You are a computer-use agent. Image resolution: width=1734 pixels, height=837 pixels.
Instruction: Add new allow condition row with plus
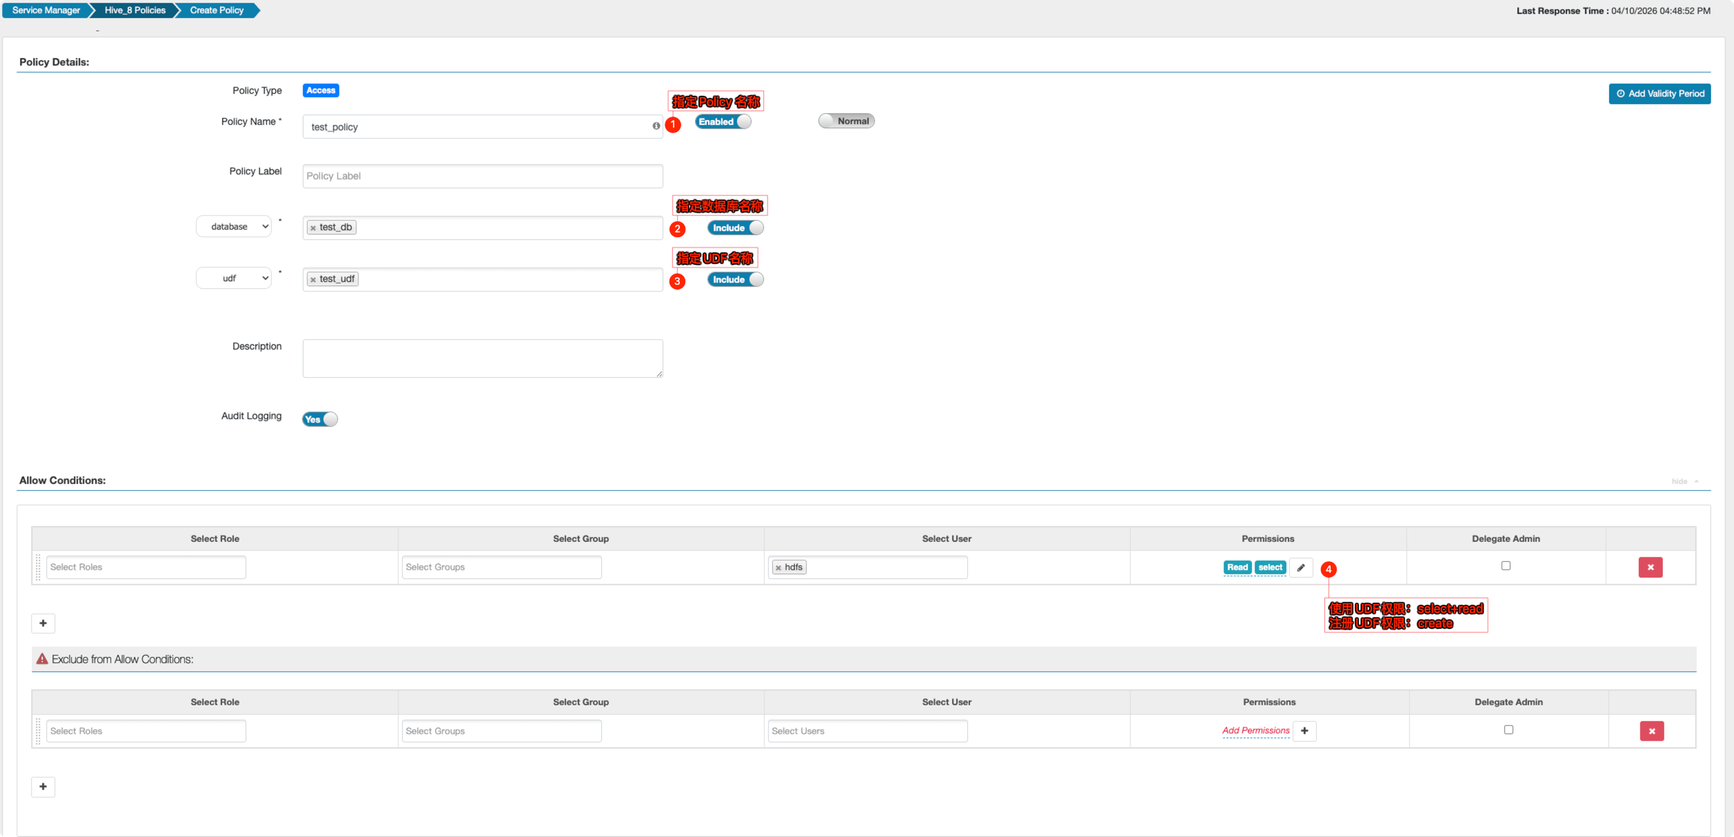(x=43, y=623)
